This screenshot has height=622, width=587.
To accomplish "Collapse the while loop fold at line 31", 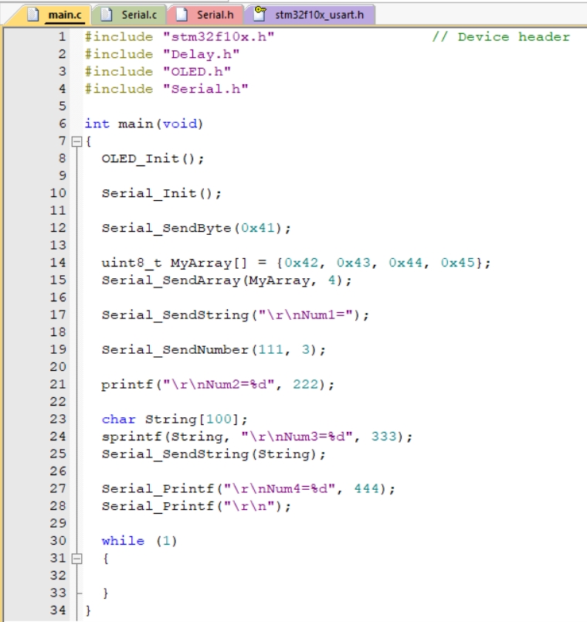I will pos(77,559).
